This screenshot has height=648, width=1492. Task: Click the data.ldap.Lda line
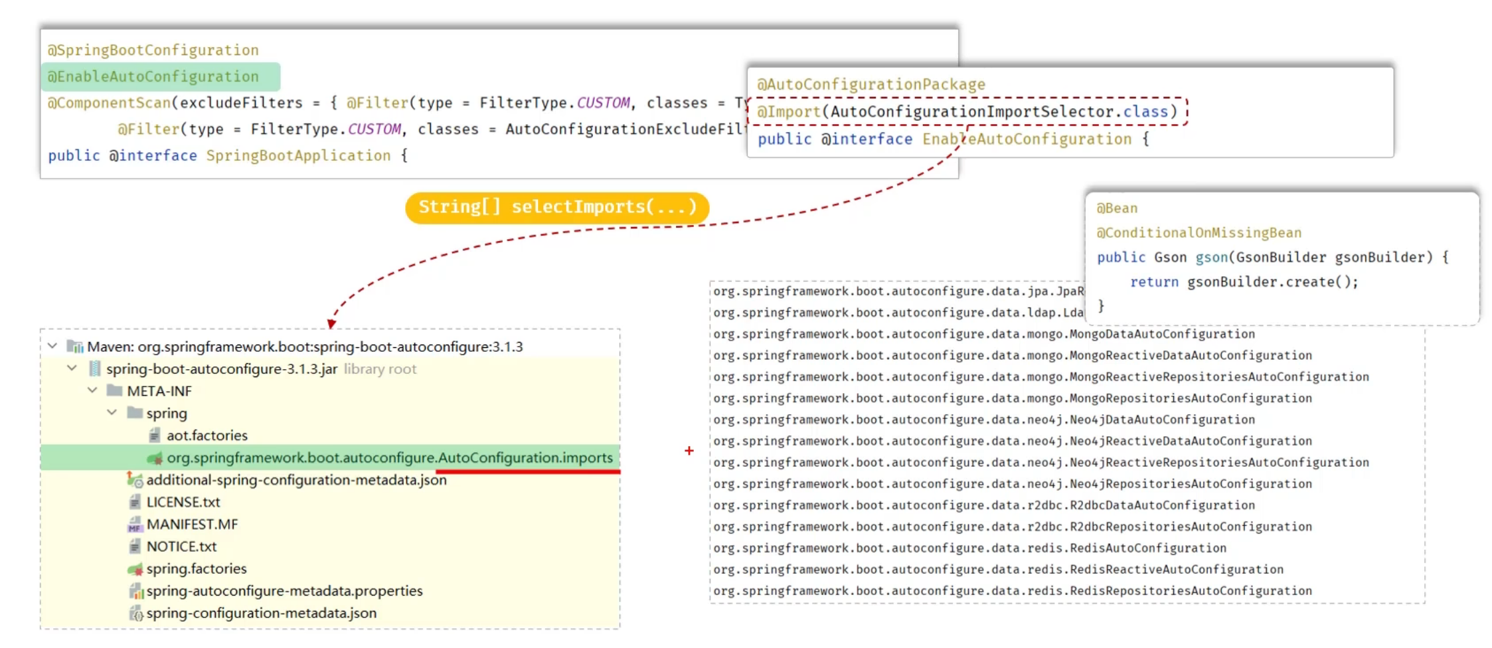[x=898, y=313]
